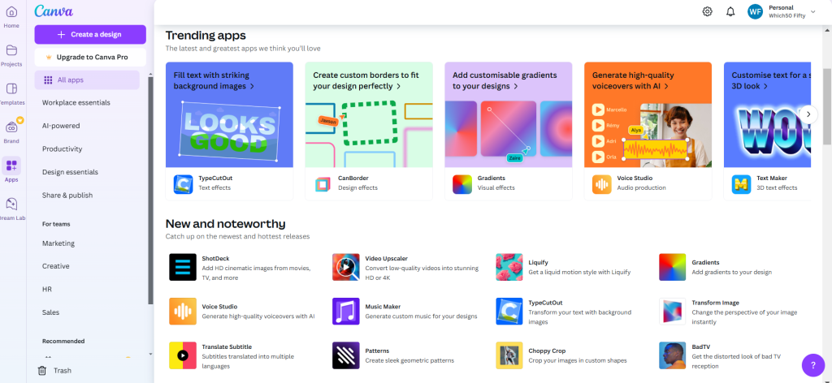832x383 pixels.
Task: Open the Home icon in sidebar
Action: (11, 15)
